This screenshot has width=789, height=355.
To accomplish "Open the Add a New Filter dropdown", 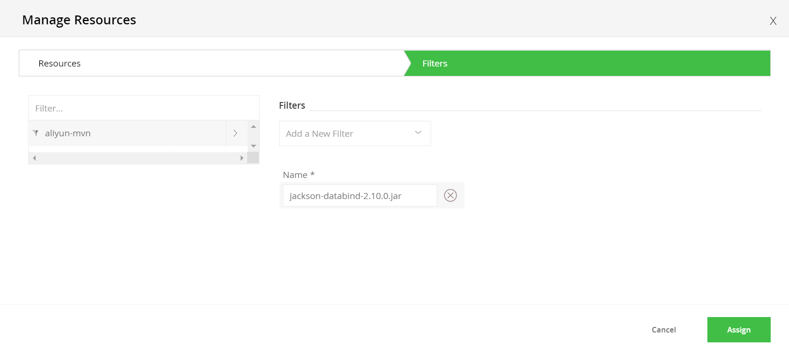I will 347,133.
